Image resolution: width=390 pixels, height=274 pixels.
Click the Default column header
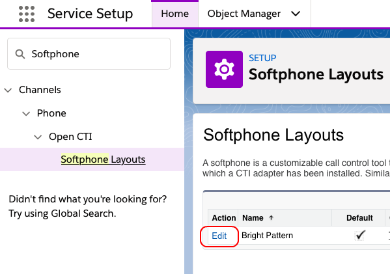[x=359, y=218]
